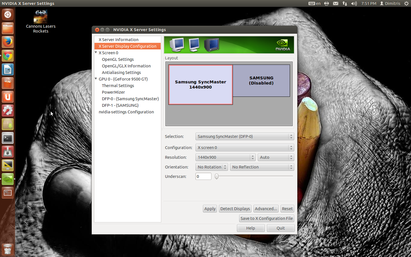
Task: Open PowerMizer page
Action: (x=113, y=92)
